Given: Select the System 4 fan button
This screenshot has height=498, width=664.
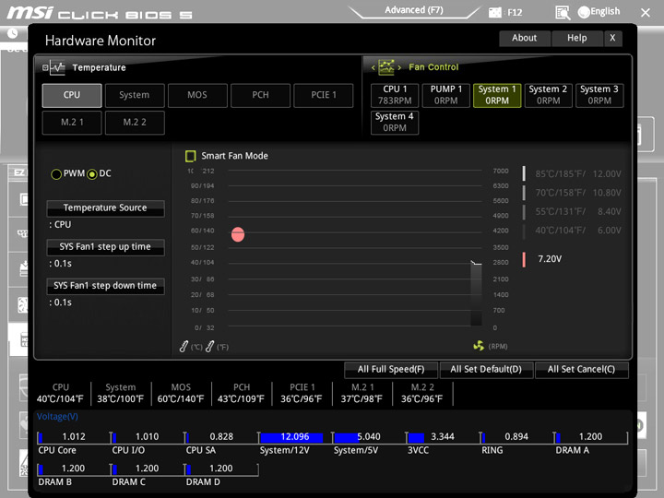Looking at the screenshot, I should 395,123.
